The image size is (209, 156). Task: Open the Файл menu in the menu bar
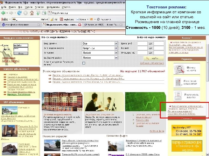click(4, 7)
